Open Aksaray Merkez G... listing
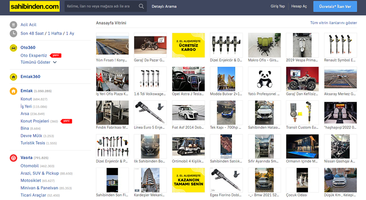Screen dimensions: 366x200 [340, 79]
